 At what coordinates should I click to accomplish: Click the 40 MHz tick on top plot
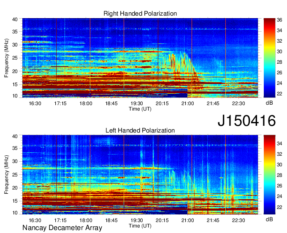(x=15, y=19)
